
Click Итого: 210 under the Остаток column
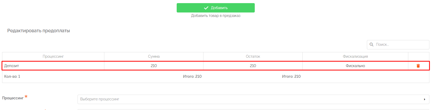pyautogui.click(x=291, y=76)
